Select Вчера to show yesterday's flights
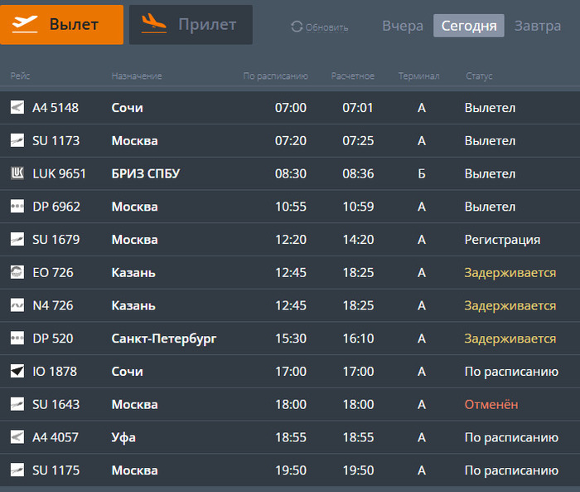The height and width of the screenshot is (492, 580). tap(403, 26)
